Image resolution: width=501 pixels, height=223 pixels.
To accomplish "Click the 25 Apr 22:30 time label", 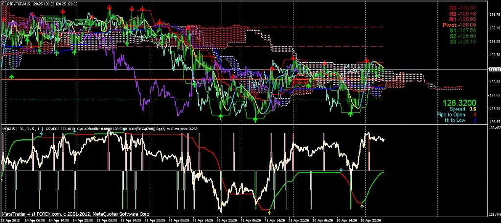I will pos(156,221).
